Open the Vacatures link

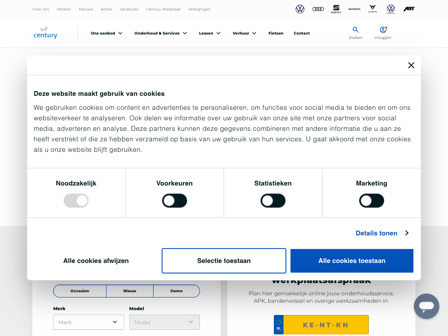(x=129, y=9)
